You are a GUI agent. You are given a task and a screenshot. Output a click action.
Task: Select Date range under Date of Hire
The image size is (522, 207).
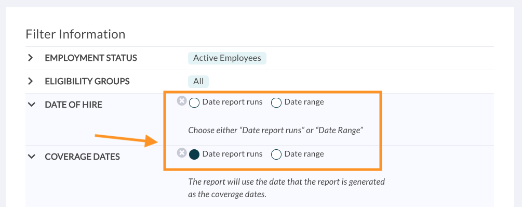(x=276, y=102)
